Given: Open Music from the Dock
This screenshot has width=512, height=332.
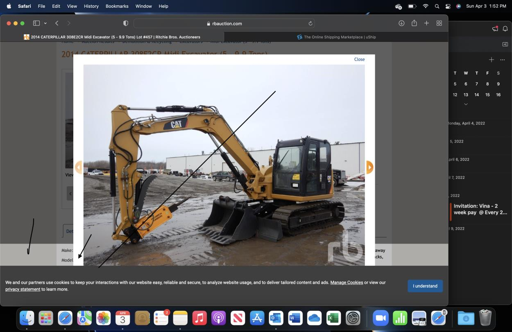Looking at the screenshot, I should [199, 318].
